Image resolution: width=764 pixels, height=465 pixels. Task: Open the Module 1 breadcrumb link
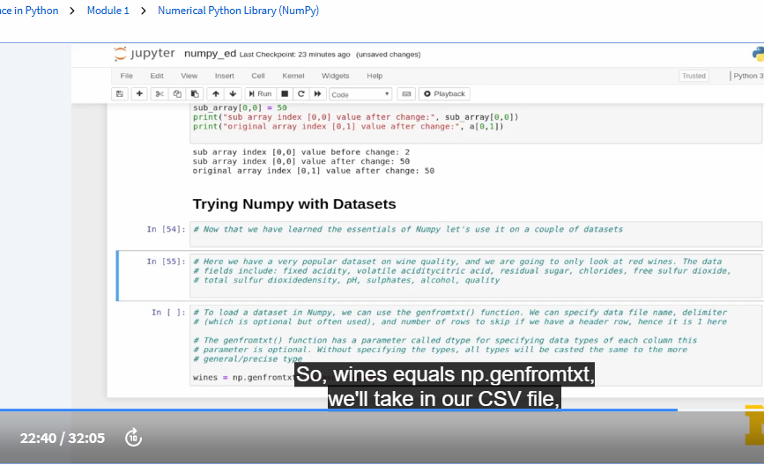pyautogui.click(x=108, y=11)
